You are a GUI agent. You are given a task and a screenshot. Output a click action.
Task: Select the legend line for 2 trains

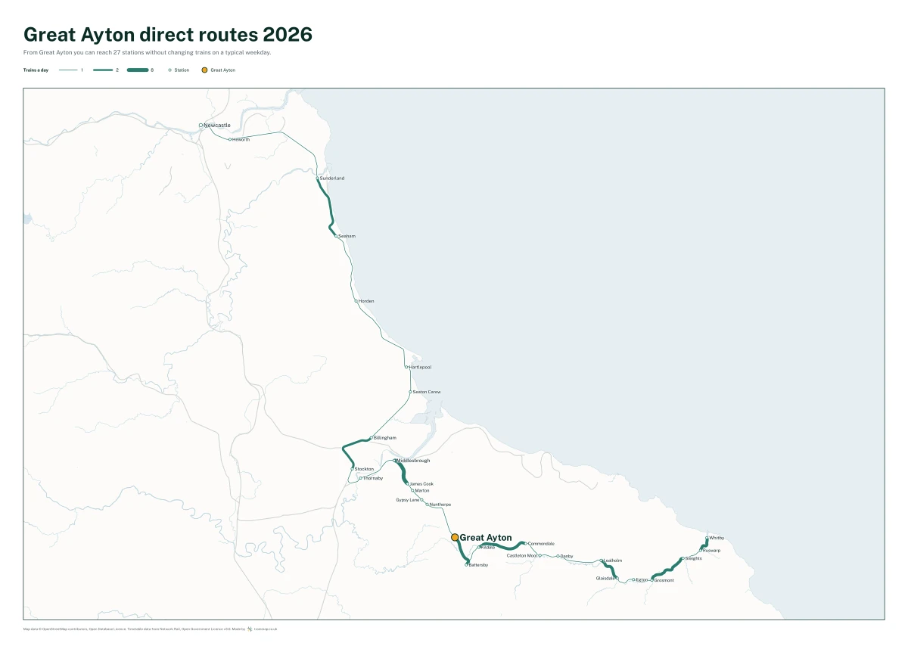[x=103, y=70]
